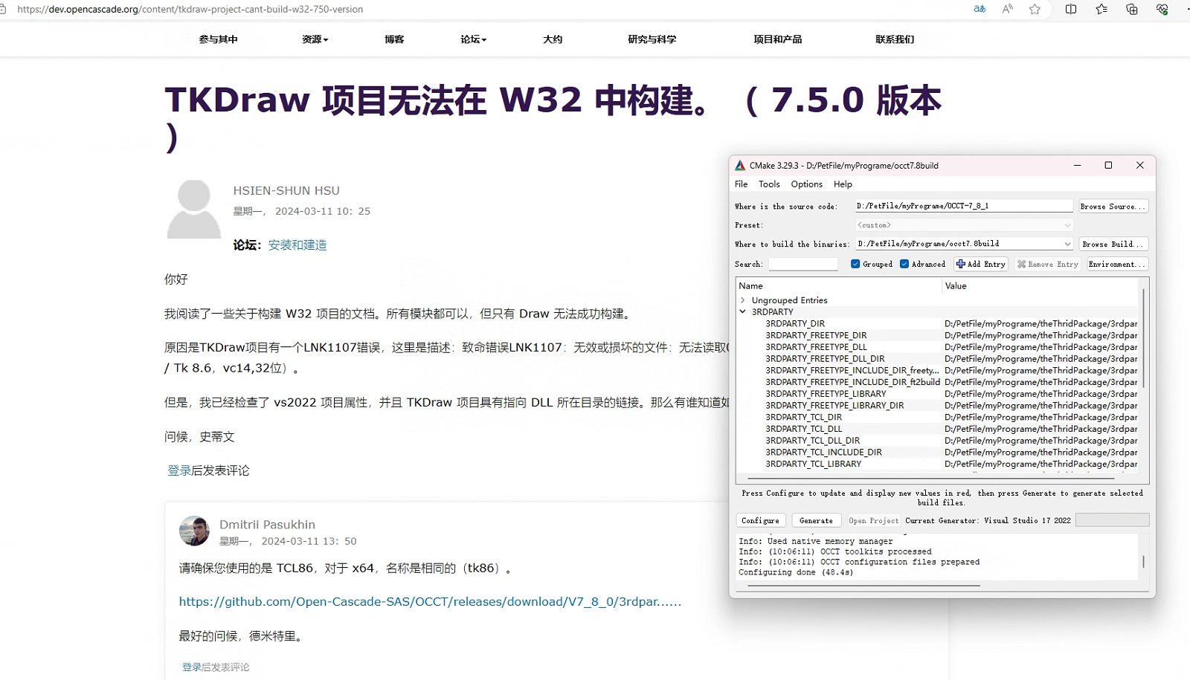The image size is (1190, 680).
Task: Click Remove Entry button
Action: click(1047, 264)
